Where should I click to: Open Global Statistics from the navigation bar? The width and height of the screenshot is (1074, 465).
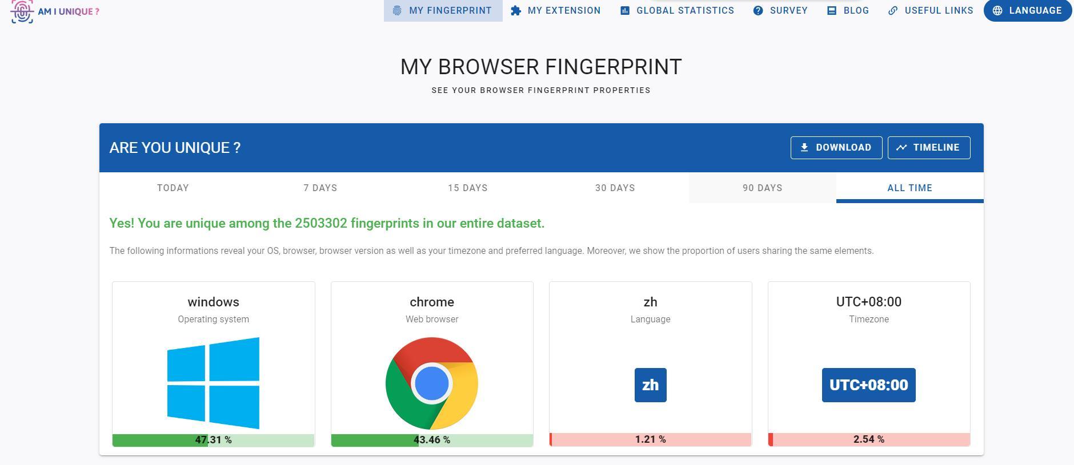(677, 11)
